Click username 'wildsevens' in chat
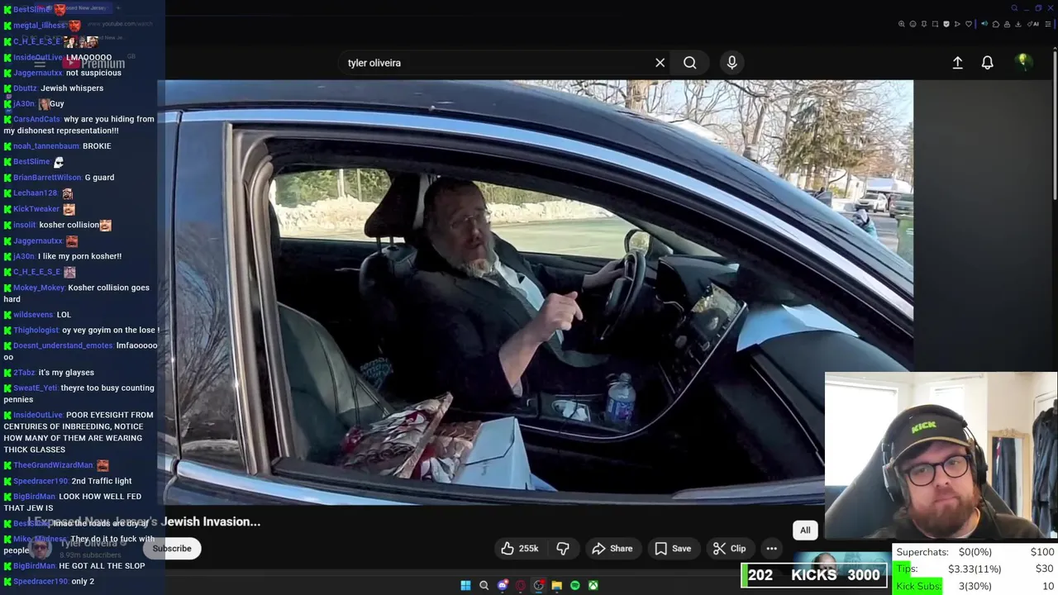Screen dimensions: 1058x595 tap(33, 315)
